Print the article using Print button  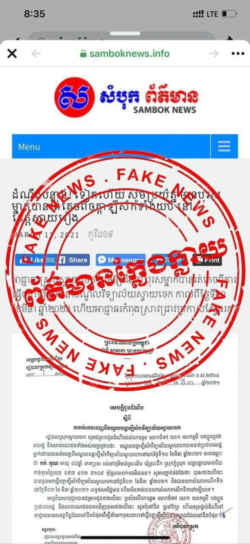207,260
